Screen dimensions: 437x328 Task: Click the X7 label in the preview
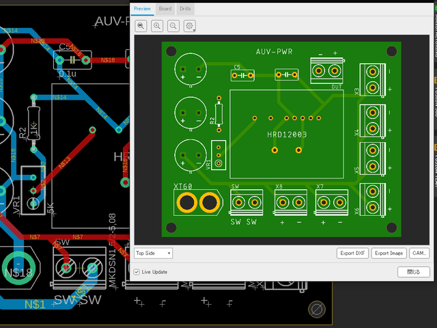click(320, 187)
